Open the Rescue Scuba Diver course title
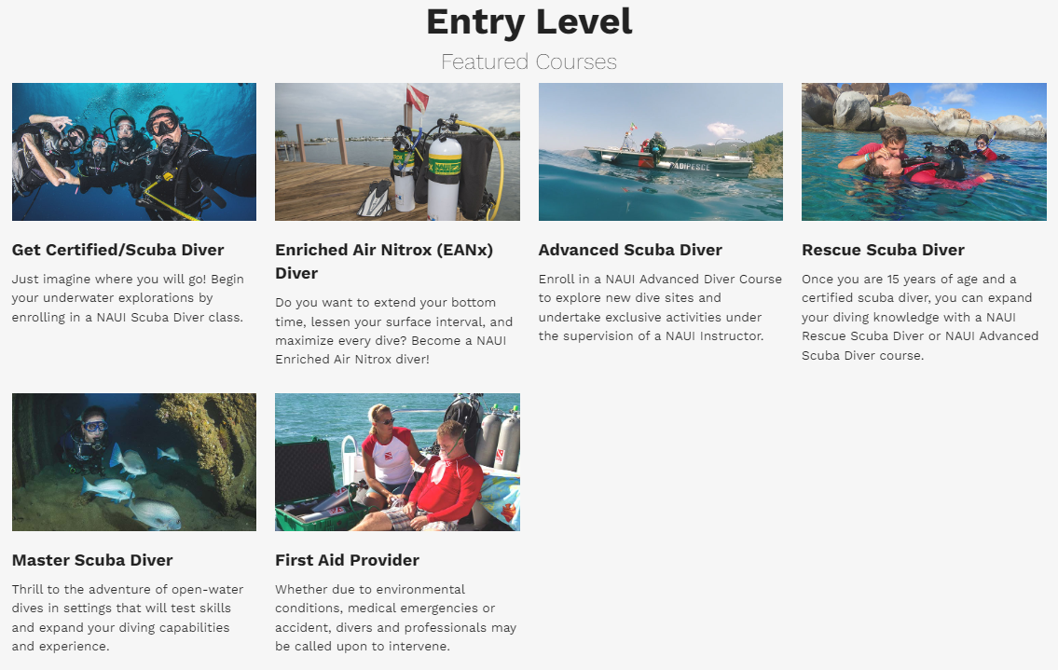This screenshot has width=1058, height=670. coord(884,251)
